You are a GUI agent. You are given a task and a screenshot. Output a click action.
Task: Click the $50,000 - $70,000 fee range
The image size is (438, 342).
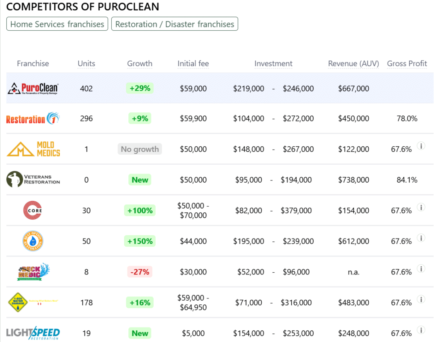(x=193, y=210)
